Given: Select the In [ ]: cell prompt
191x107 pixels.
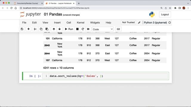Looking at the screenshot, I should pyautogui.click(x=35, y=76).
